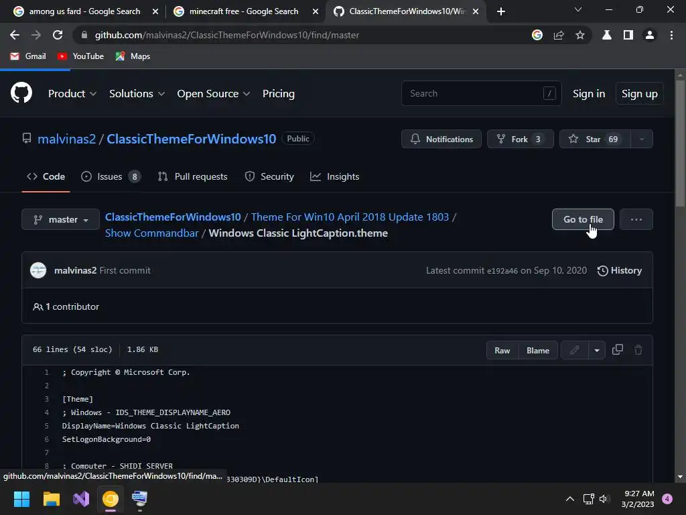Open Visual Studio from taskbar

[x=81, y=499]
